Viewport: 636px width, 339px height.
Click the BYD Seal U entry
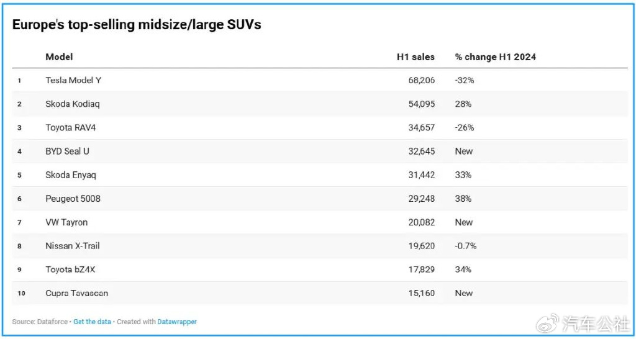point(67,151)
